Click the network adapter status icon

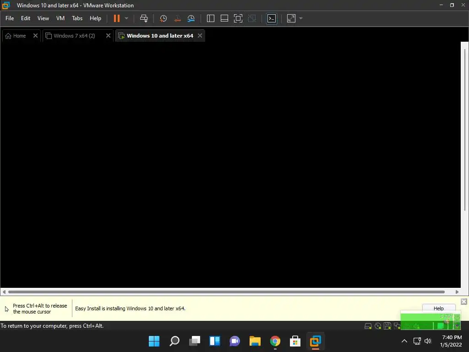pos(397,326)
